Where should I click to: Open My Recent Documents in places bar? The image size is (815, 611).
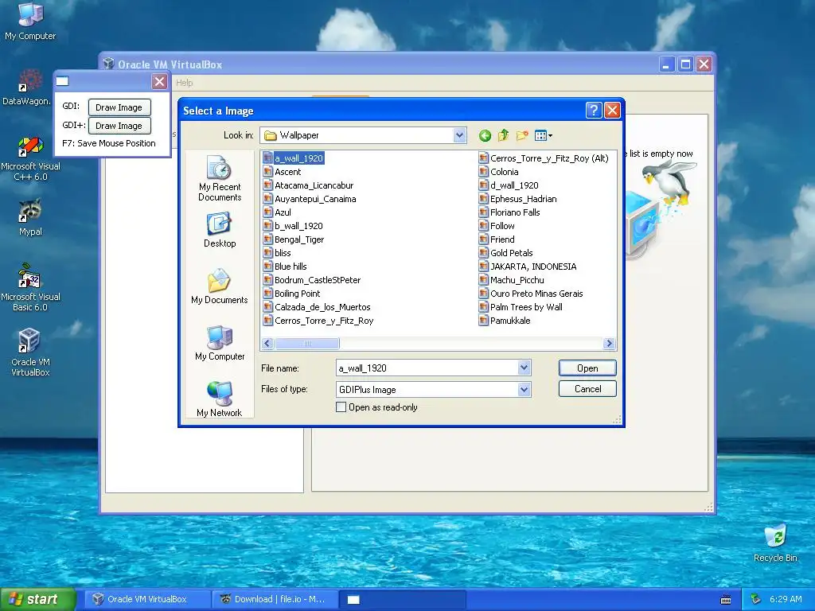[220, 178]
